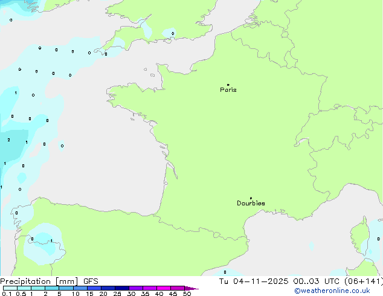Select the date 'Tu 04-11-2025'

[x=254, y=282]
